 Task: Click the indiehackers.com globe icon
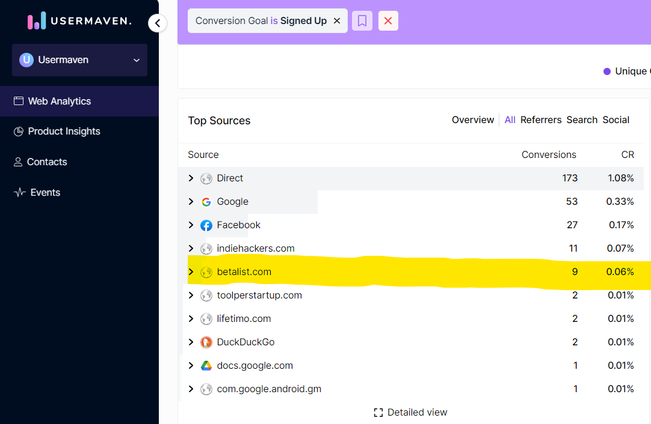pos(206,249)
